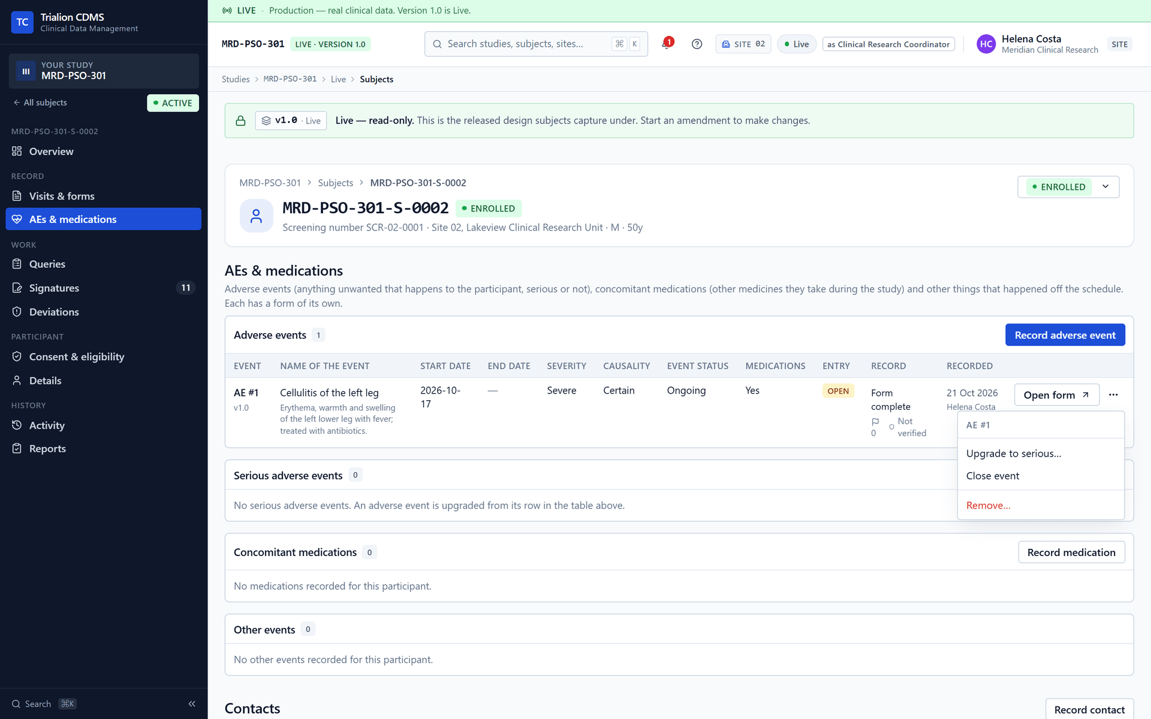Open the AE #1 more options ellipsis
This screenshot has width=1151, height=719.
click(x=1113, y=395)
